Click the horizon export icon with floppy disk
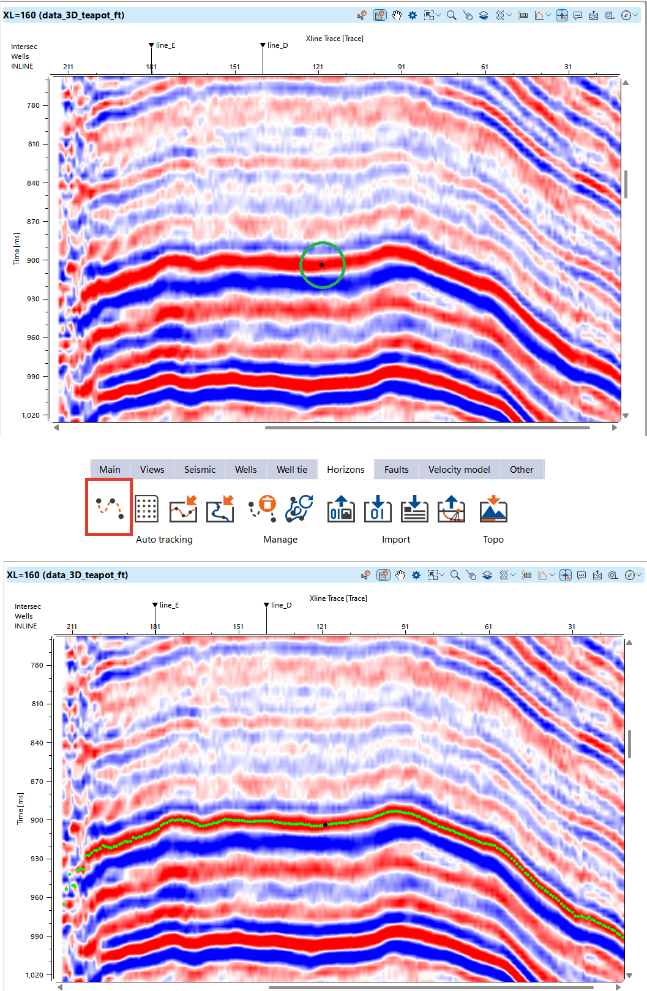 click(x=341, y=509)
